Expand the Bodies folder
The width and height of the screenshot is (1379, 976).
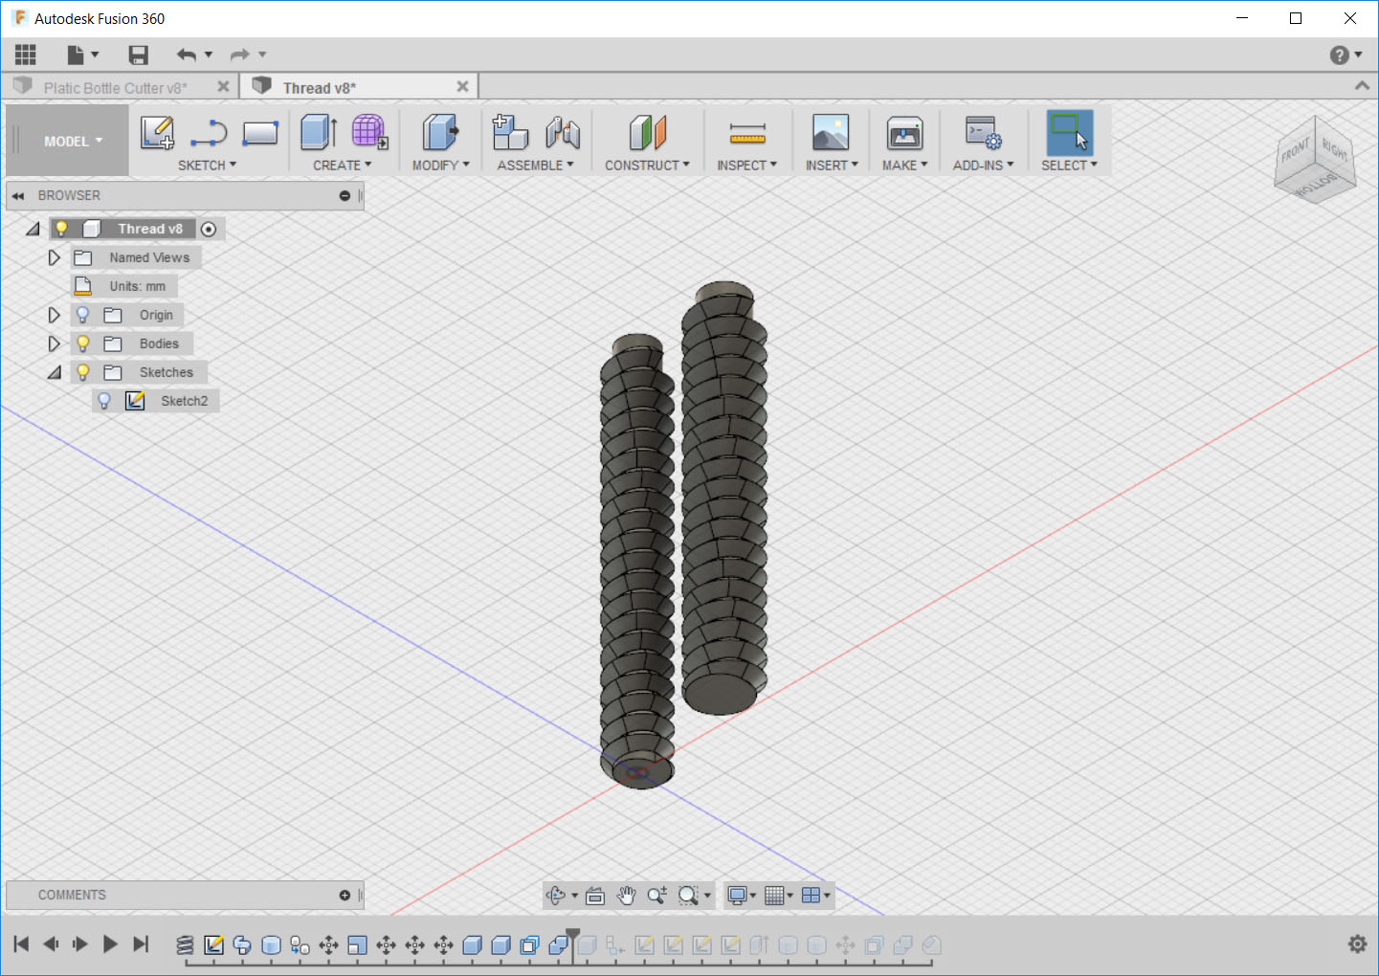point(54,344)
